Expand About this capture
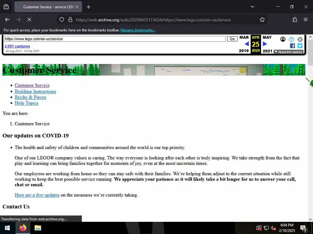The image size is (313, 234). pyautogui.click(x=289, y=52)
